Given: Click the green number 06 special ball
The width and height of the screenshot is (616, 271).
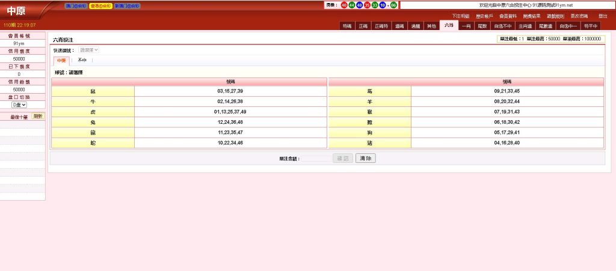Looking at the screenshot, I should (x=394, y=5).
